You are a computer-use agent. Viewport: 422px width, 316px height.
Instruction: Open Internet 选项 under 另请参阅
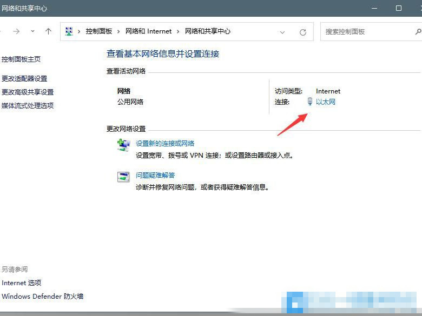[x=22, y=283]
